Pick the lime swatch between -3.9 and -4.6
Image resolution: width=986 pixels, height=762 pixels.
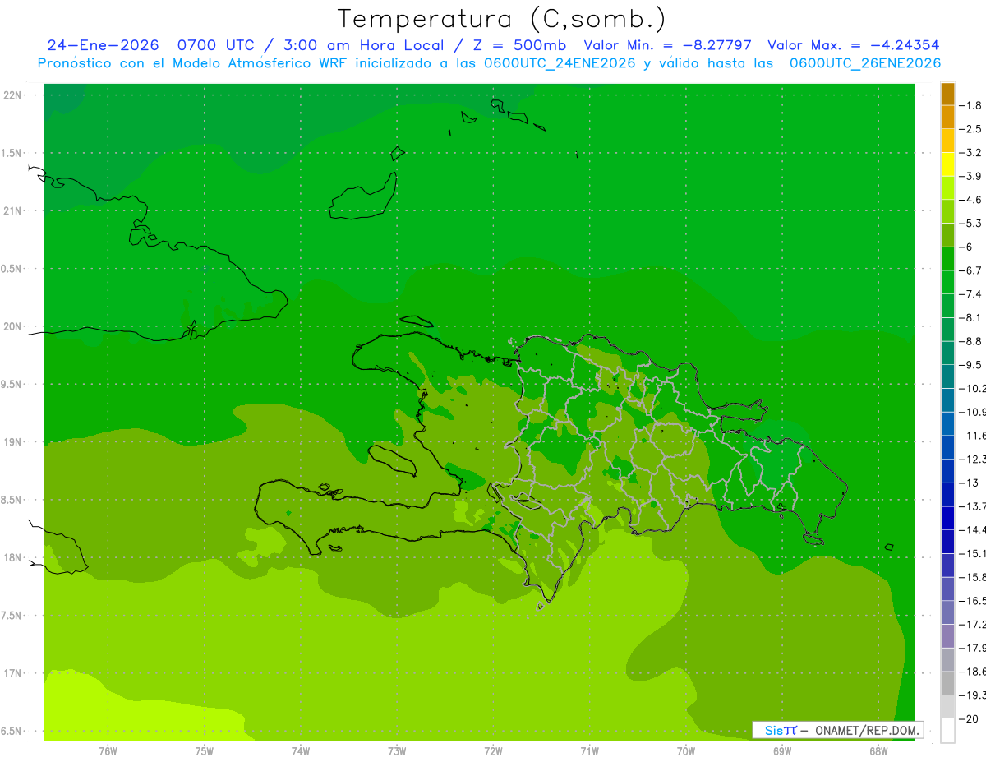coord(947,188)
